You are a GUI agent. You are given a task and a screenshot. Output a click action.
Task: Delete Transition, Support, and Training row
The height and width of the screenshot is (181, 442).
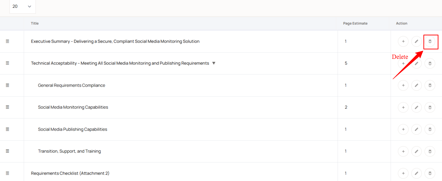click(430, 151)
